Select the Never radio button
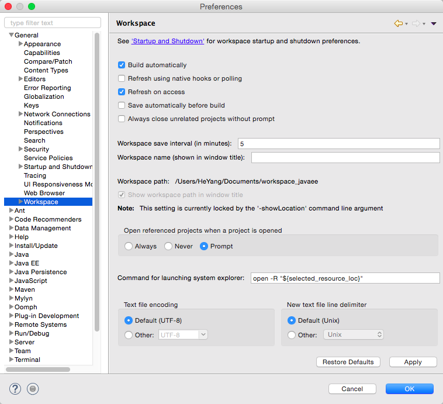Image resolution: width=443 pixels, height=404 pixels. [x=168, y=246]
